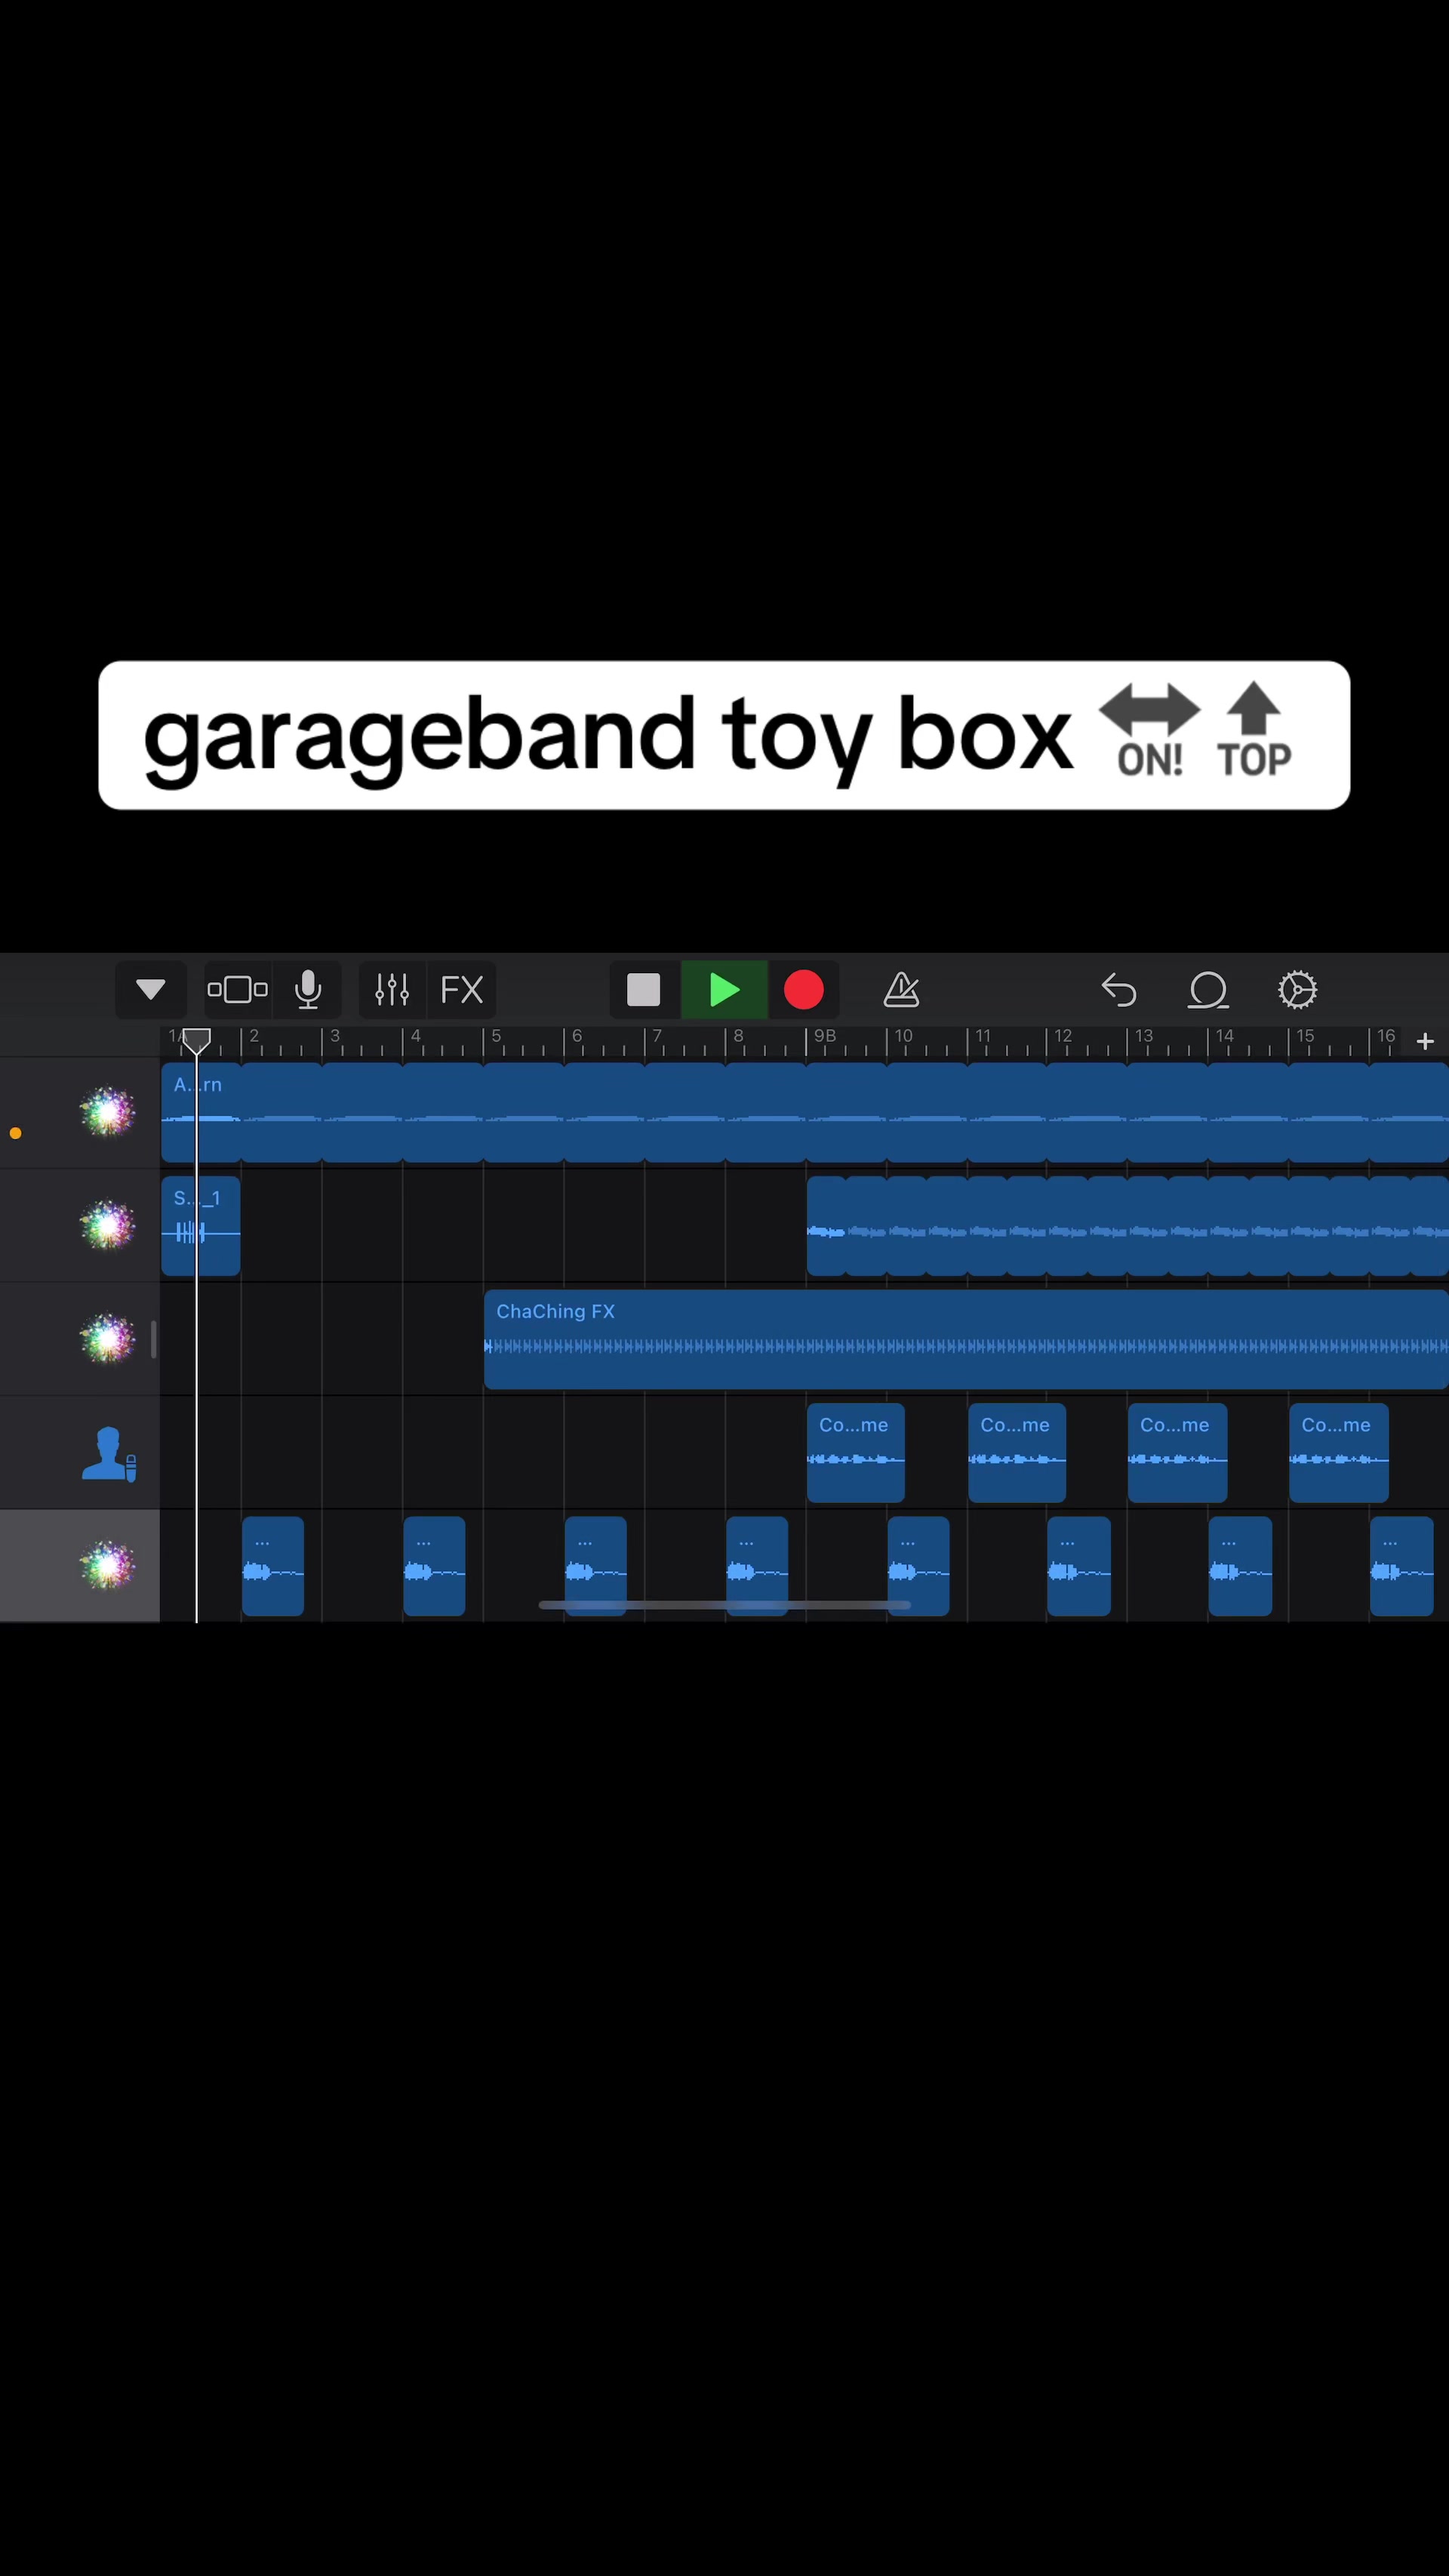The height and width of the screenshot is (2576, 1449).
Task: Select the Co...me region at bar 9
Action: [855, 1453]
